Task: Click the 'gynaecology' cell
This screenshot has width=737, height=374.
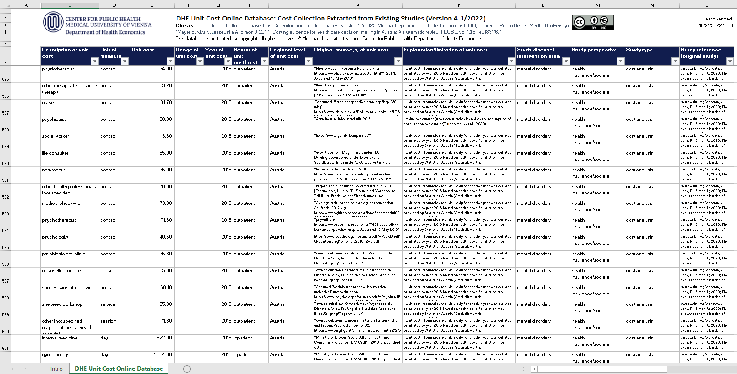Action: point(70,357)
